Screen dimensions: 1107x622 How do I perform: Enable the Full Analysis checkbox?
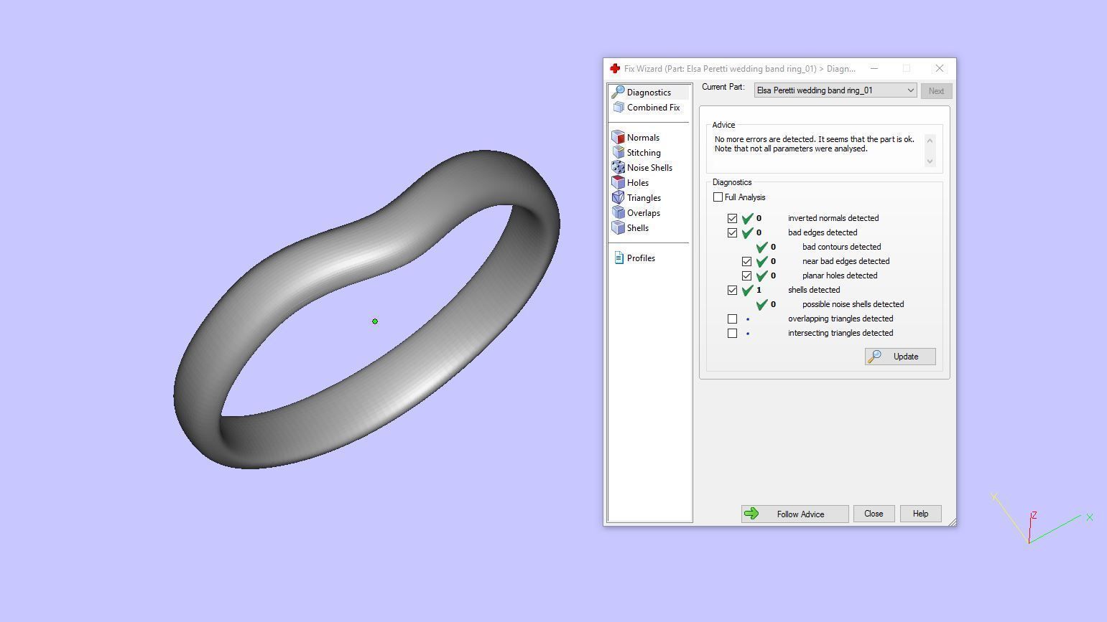point(718,197)
